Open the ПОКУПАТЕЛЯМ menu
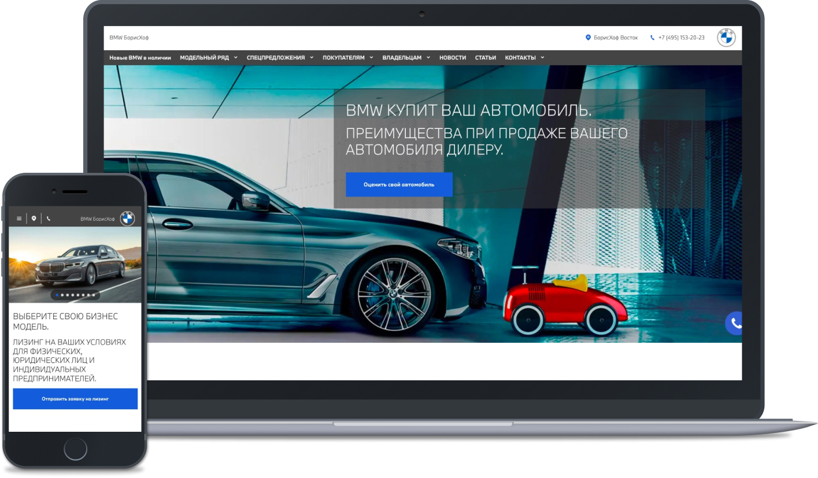Screen dimensions: 818x478 pyautogui.click(x=344, y=58)
